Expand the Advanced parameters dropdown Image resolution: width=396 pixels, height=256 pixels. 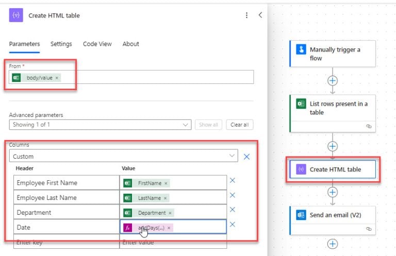pos(100,125)
